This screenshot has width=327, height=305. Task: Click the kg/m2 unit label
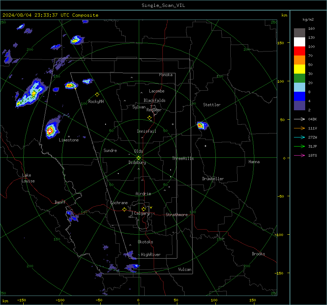[308, 20]
